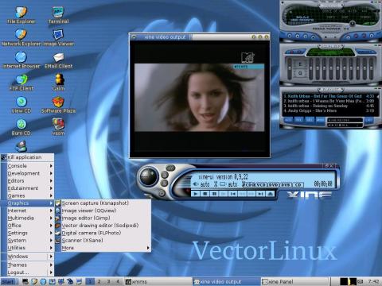Select the DVD source button in xine
382x286 pixels.
pyautogui.click(x=274, y=184)
